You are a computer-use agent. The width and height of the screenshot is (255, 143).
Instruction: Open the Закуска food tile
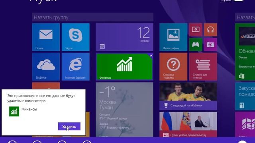coord(245,96)
